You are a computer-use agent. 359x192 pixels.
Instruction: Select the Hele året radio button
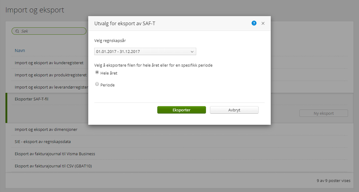(97, 73)
